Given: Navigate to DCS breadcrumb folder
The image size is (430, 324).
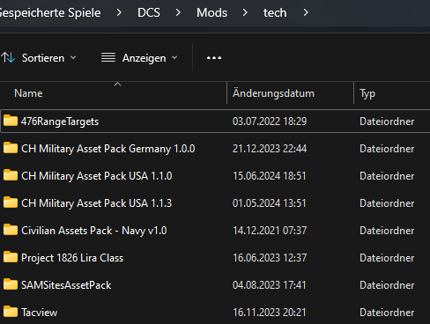Looking at the screenshot, I should pyautogui.click(x=149, y=12).
